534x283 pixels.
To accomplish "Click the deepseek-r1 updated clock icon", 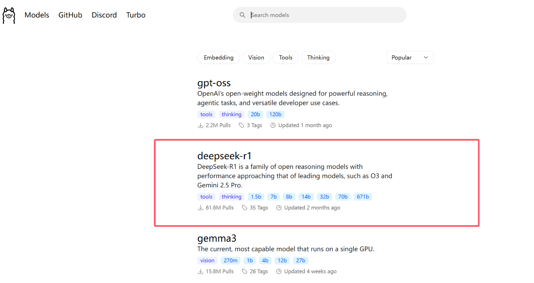I will (x=279, y=208).
